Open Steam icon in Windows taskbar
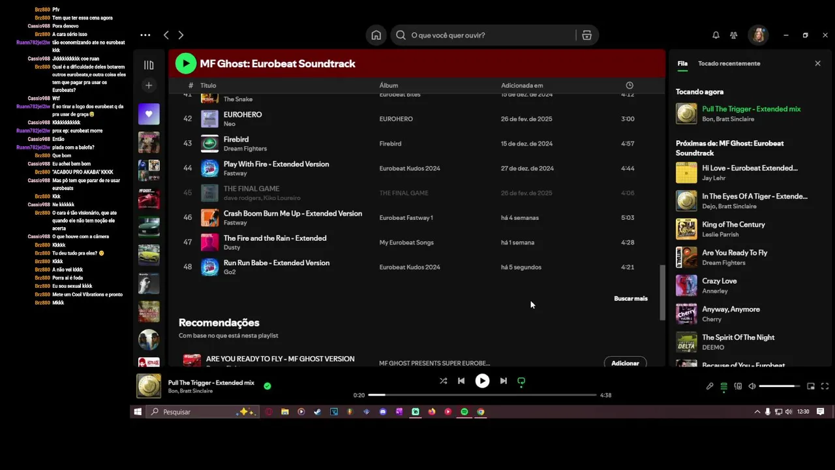Image resolution: width=835 pixels, height=470 pixels. click(317, 412)
